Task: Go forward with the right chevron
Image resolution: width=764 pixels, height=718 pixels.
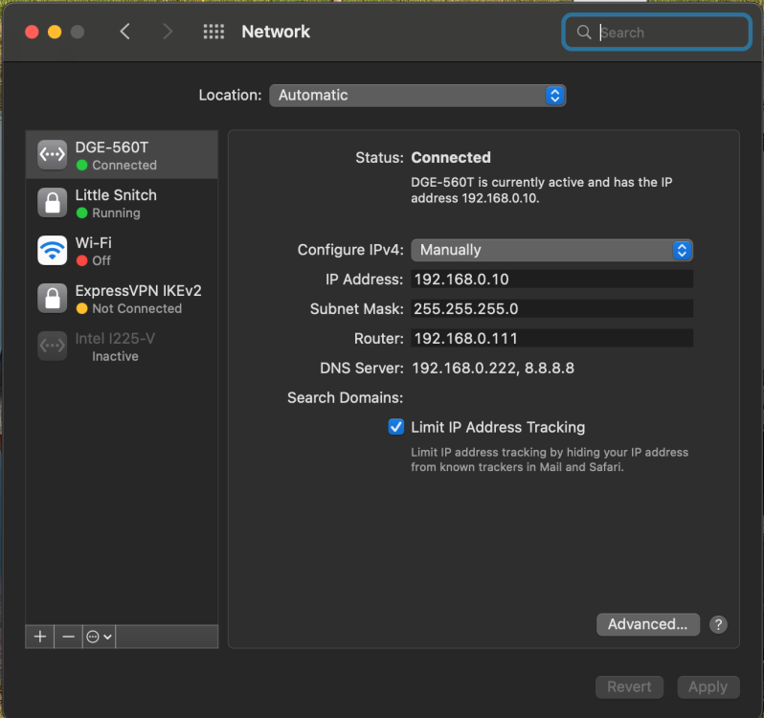Action: (x=168, y=32)
